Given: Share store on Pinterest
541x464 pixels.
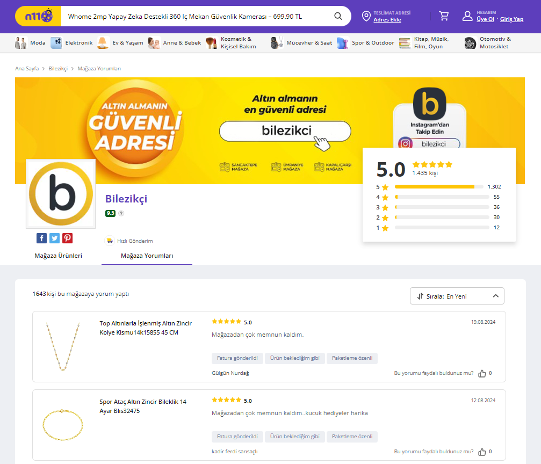Looking at the screenshot, I should [67, 238].
